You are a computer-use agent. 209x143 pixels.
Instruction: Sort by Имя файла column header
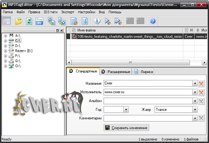point(127,30)
